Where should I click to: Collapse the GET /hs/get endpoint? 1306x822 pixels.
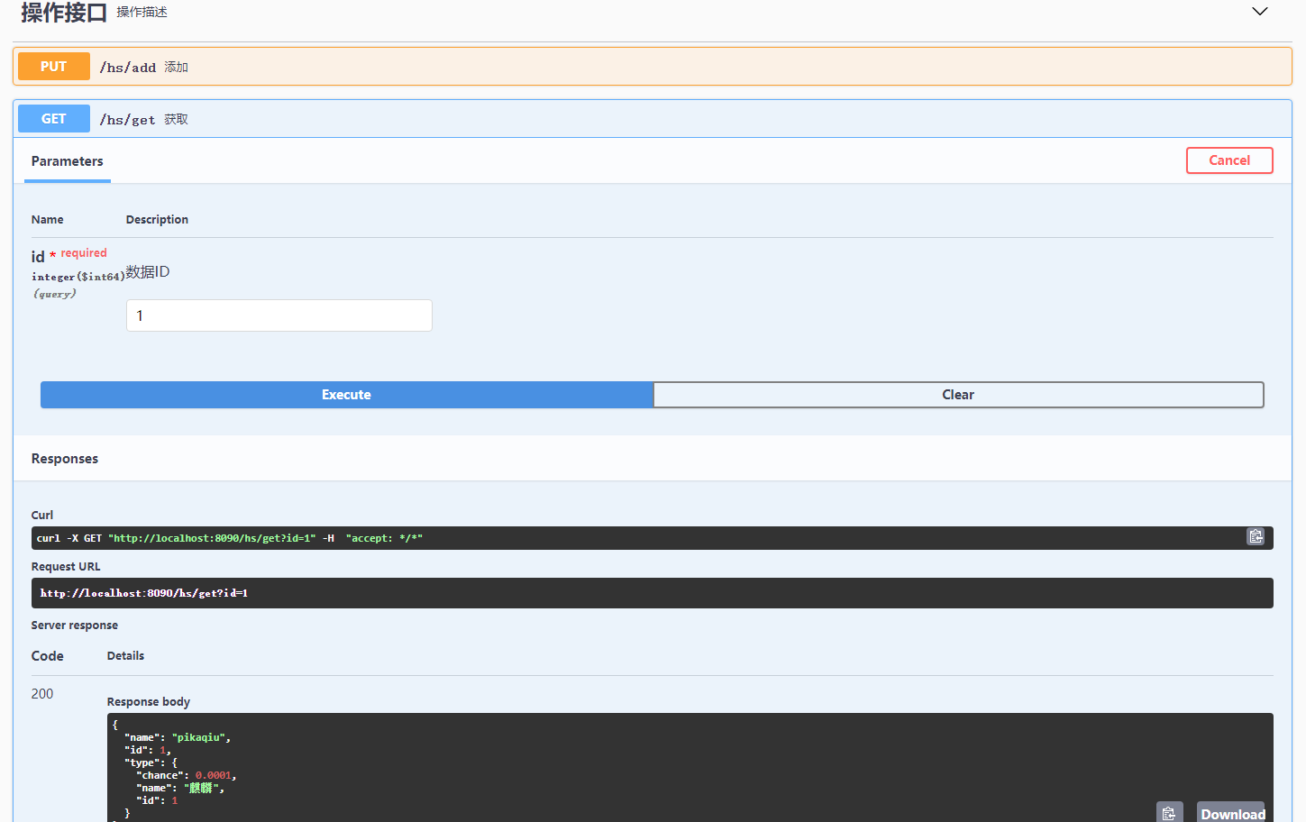[x=631, y=118]
